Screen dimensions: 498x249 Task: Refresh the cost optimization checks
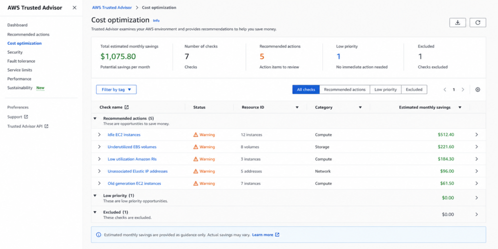coord(478,22)
